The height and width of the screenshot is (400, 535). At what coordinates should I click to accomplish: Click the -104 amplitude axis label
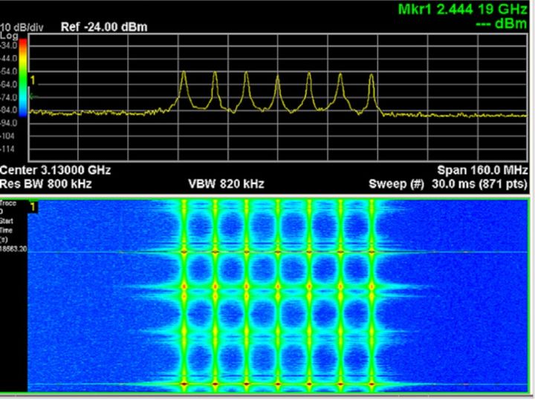tap(8, 136)
